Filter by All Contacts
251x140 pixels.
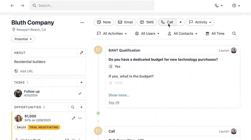(x=182, y=34)
